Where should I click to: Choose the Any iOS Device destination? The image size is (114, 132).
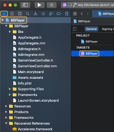coord(96,5)
